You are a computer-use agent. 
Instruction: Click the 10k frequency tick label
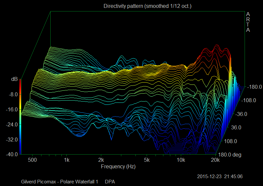click(181, 160)
